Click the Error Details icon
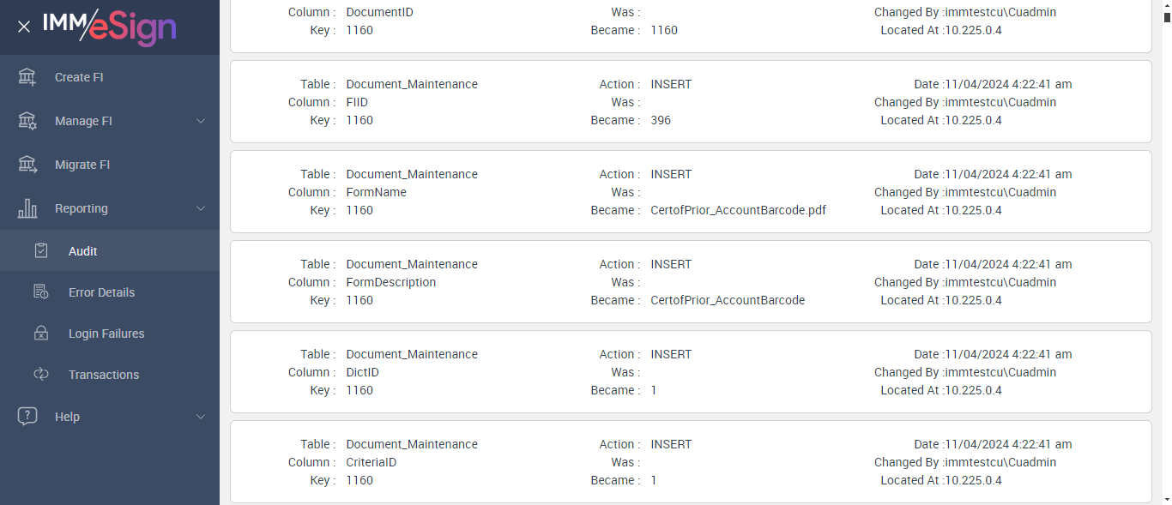This screenshot has height=505, width=1172. click(x=40, y=292)
